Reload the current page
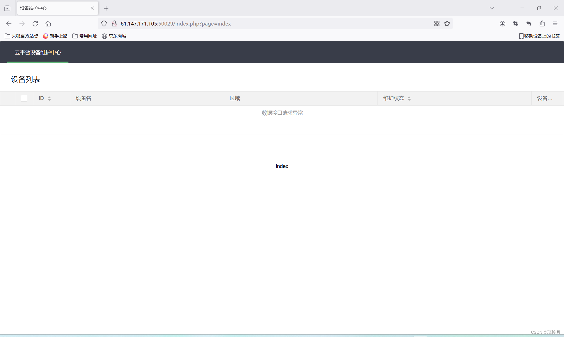The image size is (564, 337). coord(35,24)
